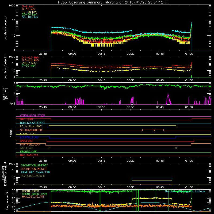This screenshot has width=214, height=214.
Task: Select the NON_SOLAR_EVENT flag label
Action: pyautogui.click(x=32, y=123)
